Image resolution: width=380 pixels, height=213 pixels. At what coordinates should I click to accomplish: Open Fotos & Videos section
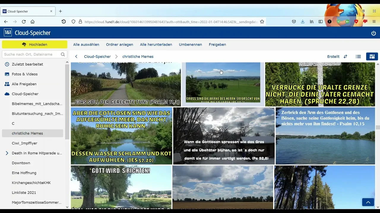25,74
